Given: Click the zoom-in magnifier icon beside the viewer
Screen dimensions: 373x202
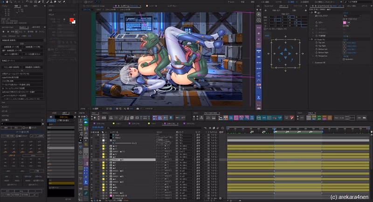Looking at the screenshot, I should 259,14.
